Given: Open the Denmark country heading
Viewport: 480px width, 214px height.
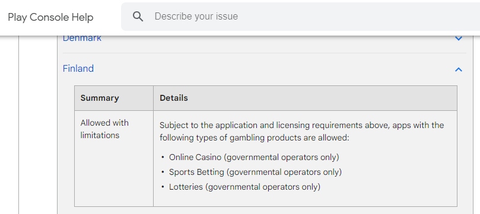Looking at the screenshot, I should pyautogui.click(x=82, y=38).
